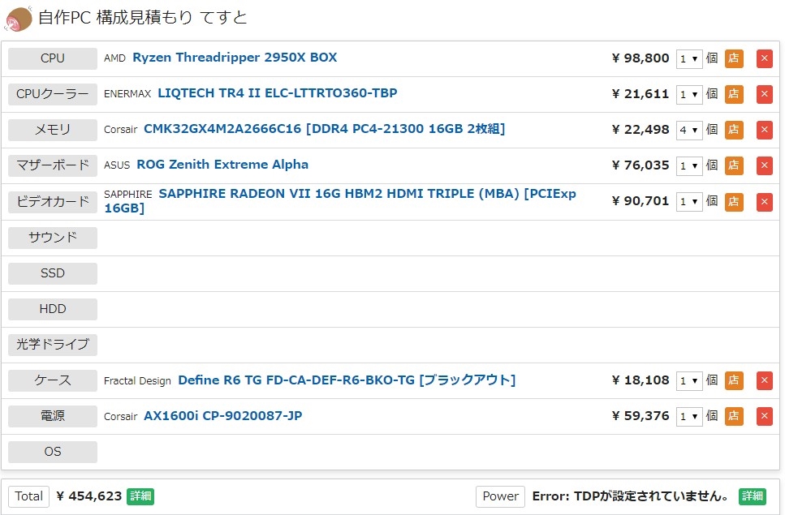Remove the SAPPHIRE Radeon VII video card

(x=764, y=201)
